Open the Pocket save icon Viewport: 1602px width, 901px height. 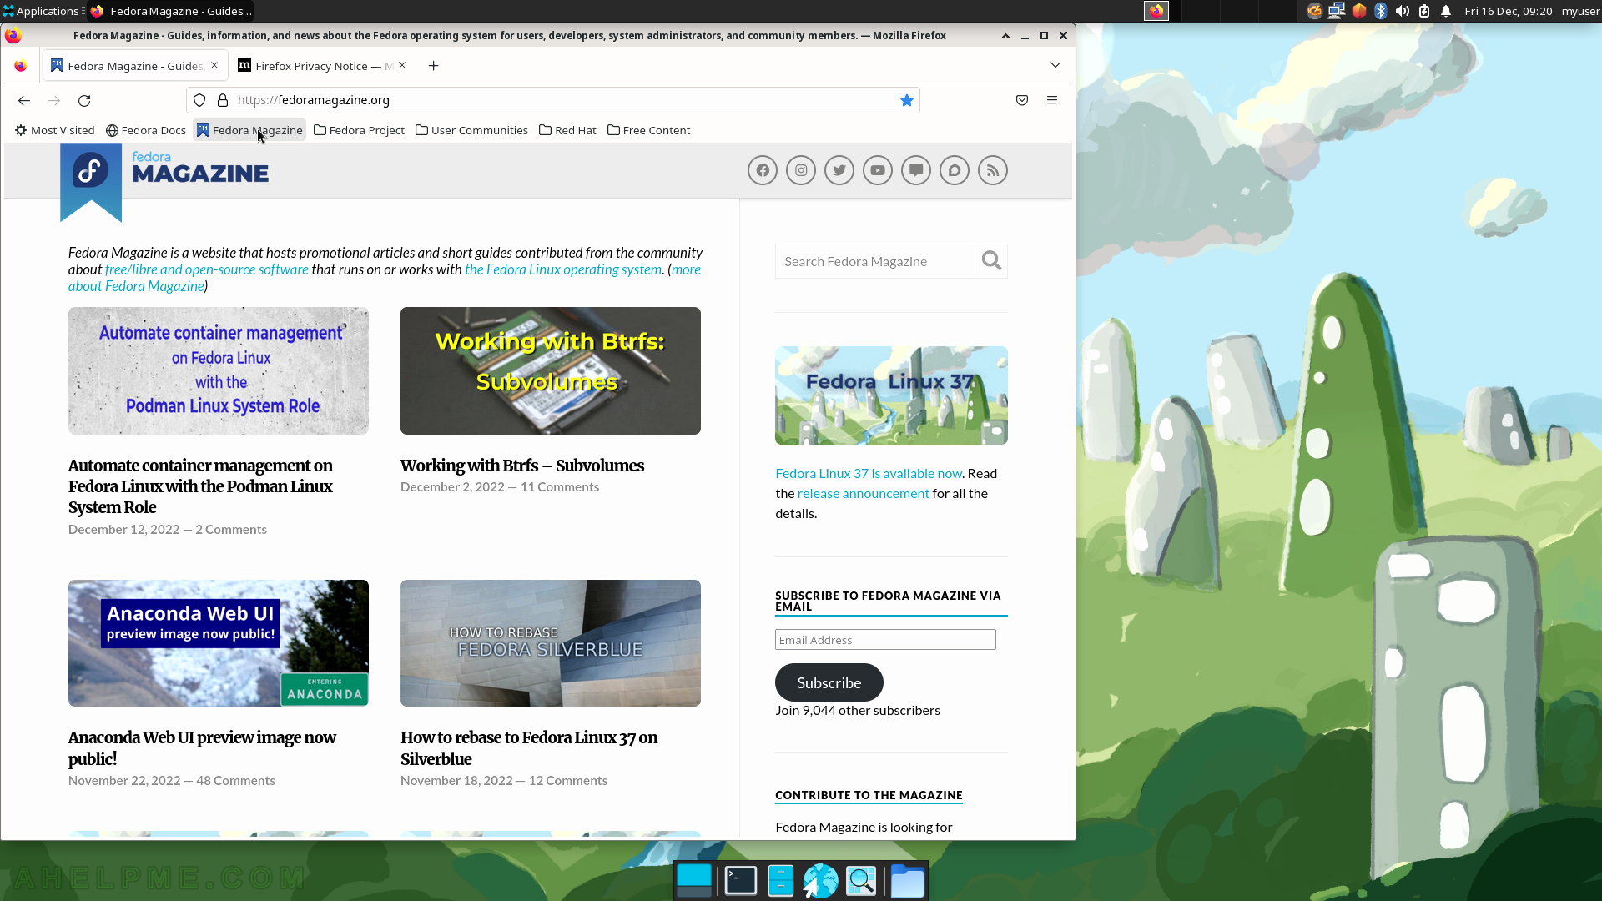pyautogui.click(x=1022, y=100)
